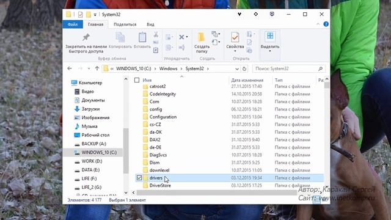Click the file list horizontal scrollbar
This screenshot has width=391, height=220.
(216, 193)
